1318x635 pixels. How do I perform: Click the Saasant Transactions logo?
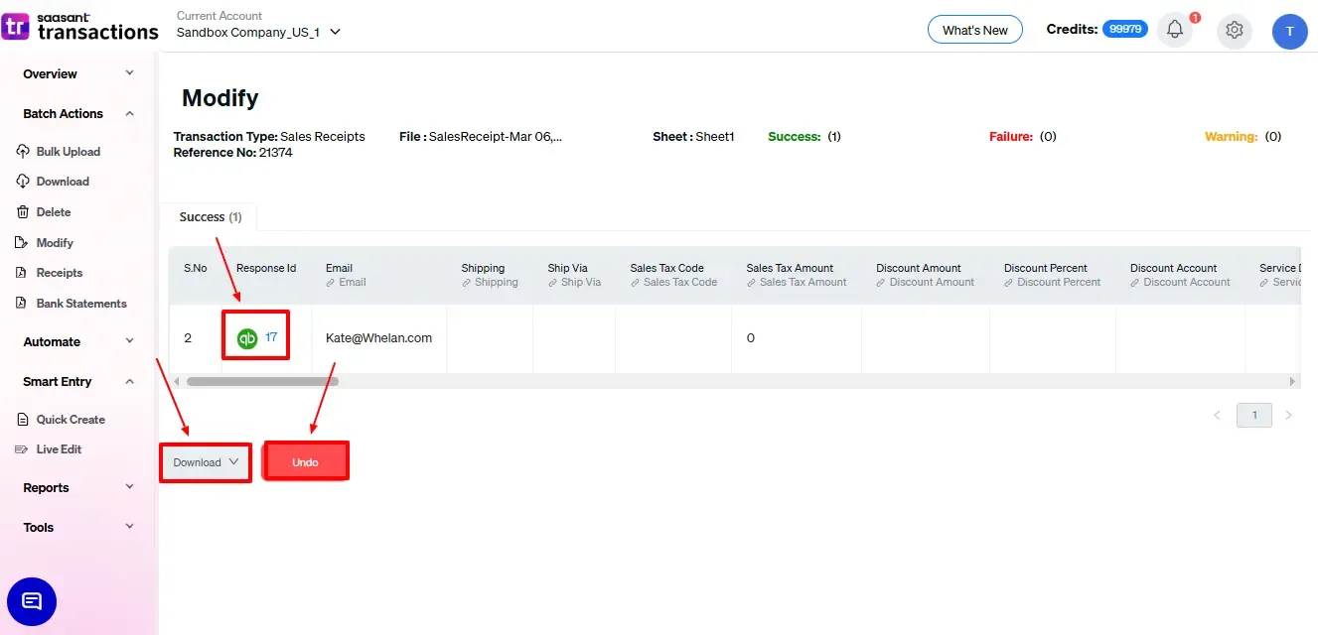pyautogui.click(x=80, y=27)
